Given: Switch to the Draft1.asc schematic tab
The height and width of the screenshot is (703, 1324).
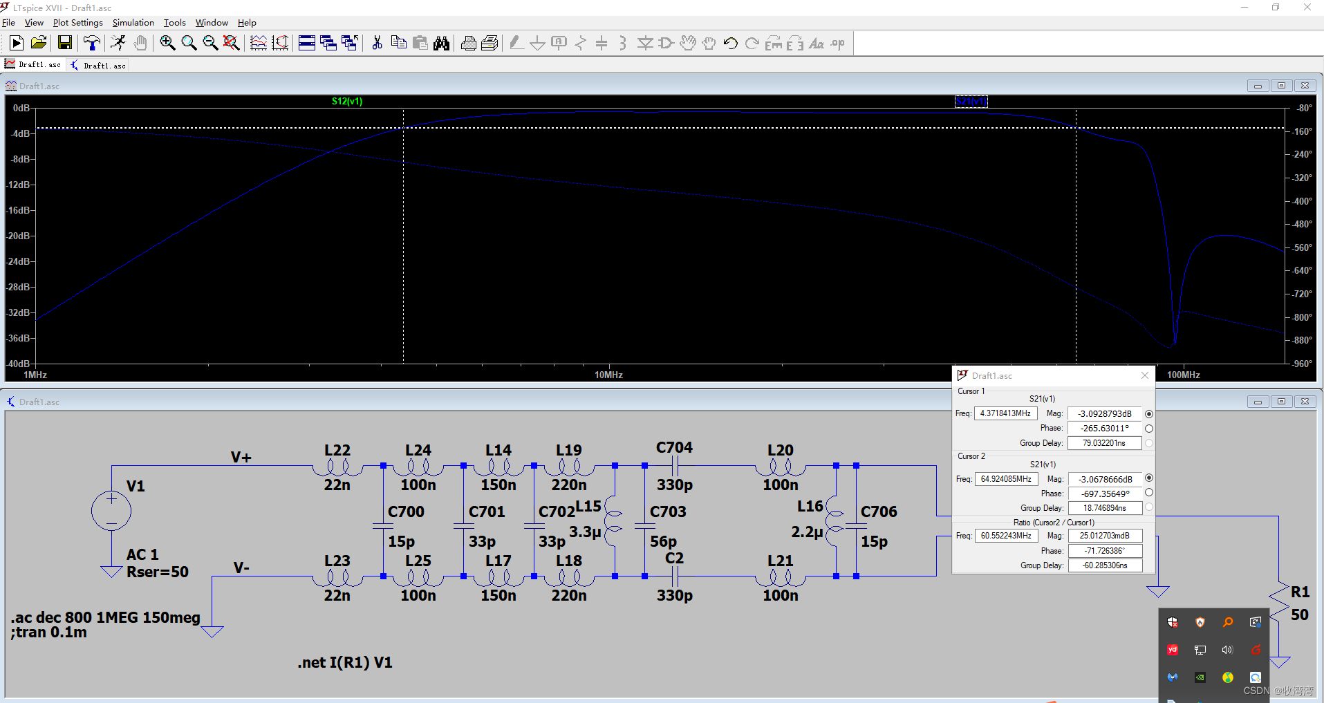Looking at the screenshot, I should coord(98,66).
